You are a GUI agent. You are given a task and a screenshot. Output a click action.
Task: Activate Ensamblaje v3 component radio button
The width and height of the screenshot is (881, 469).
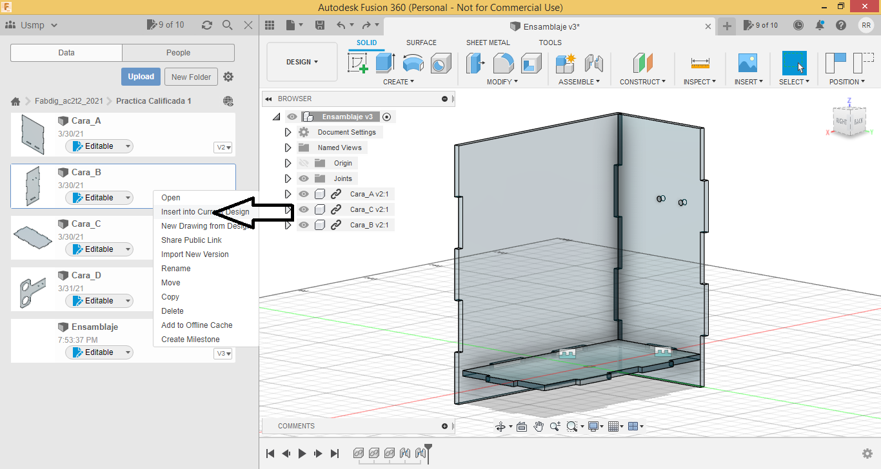[386, 117]
